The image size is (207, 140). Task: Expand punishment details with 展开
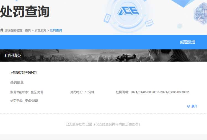pyautogui.click(x=194, y=106)
